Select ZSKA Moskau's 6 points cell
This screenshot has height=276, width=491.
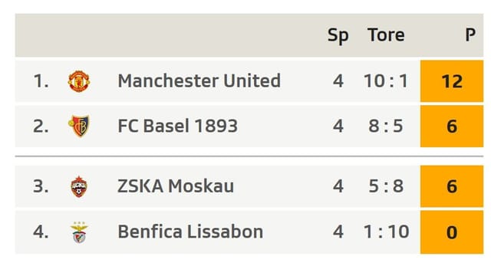click(452, 186)
